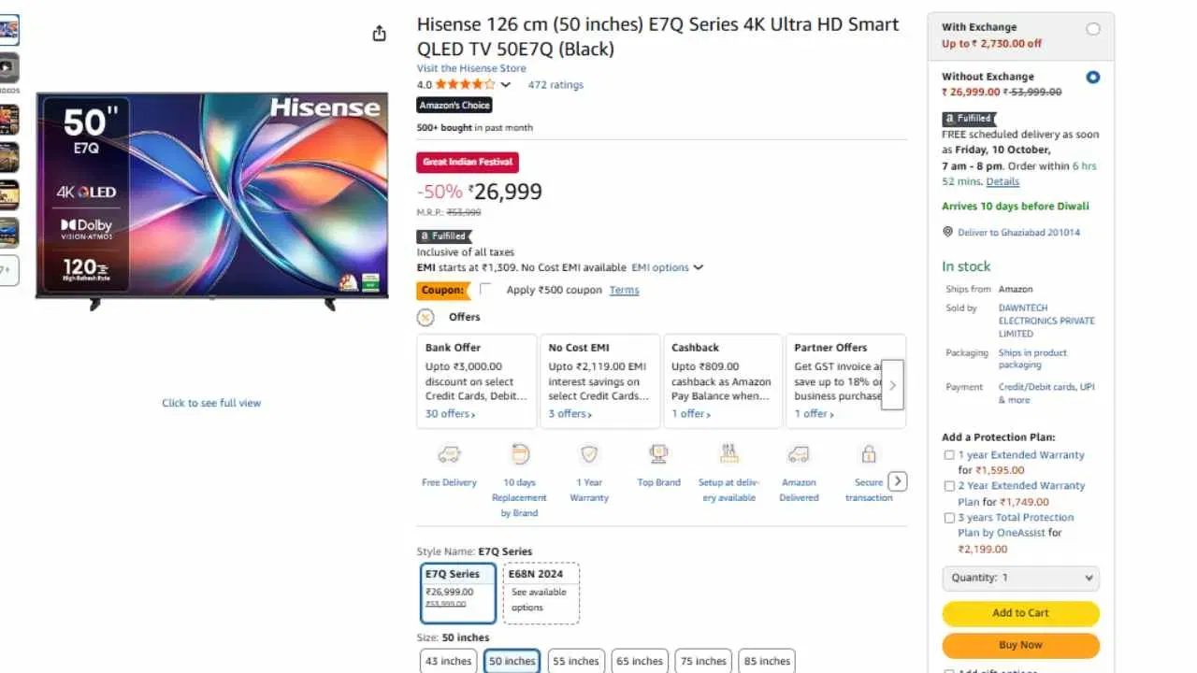Click the Add to Cart button
The image size is (1197, 673).
(x=1020, y=613)
